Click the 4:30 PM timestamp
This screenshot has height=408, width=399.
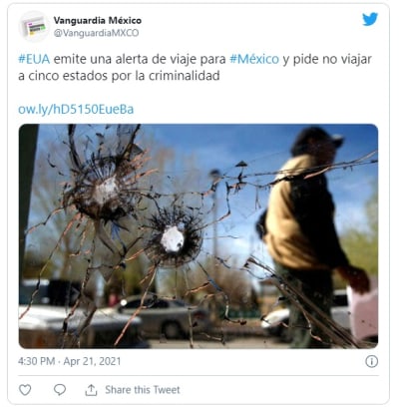36,361
